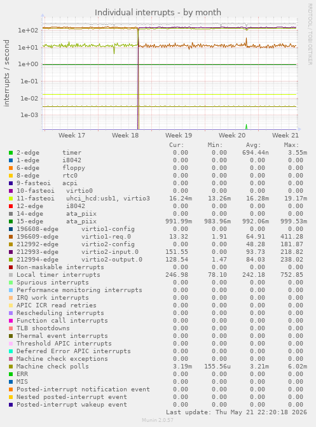
Task: Click the olive Machine check polls swatch
Action: coord(11,367)
